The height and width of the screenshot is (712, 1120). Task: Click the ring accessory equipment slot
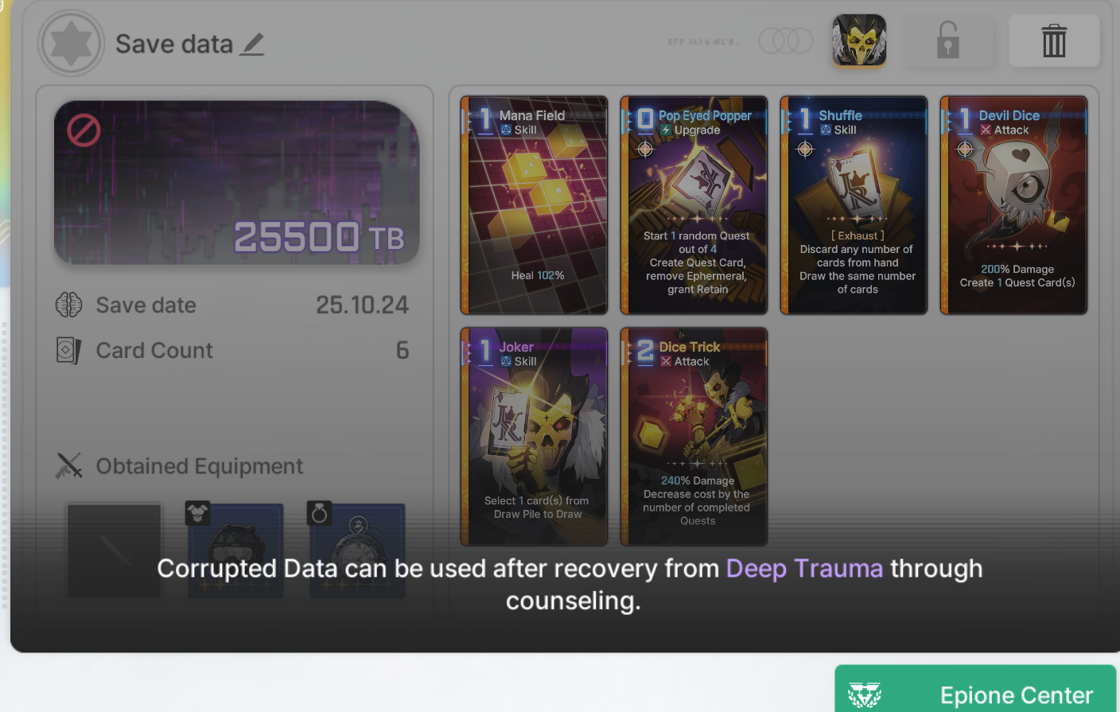357,551
